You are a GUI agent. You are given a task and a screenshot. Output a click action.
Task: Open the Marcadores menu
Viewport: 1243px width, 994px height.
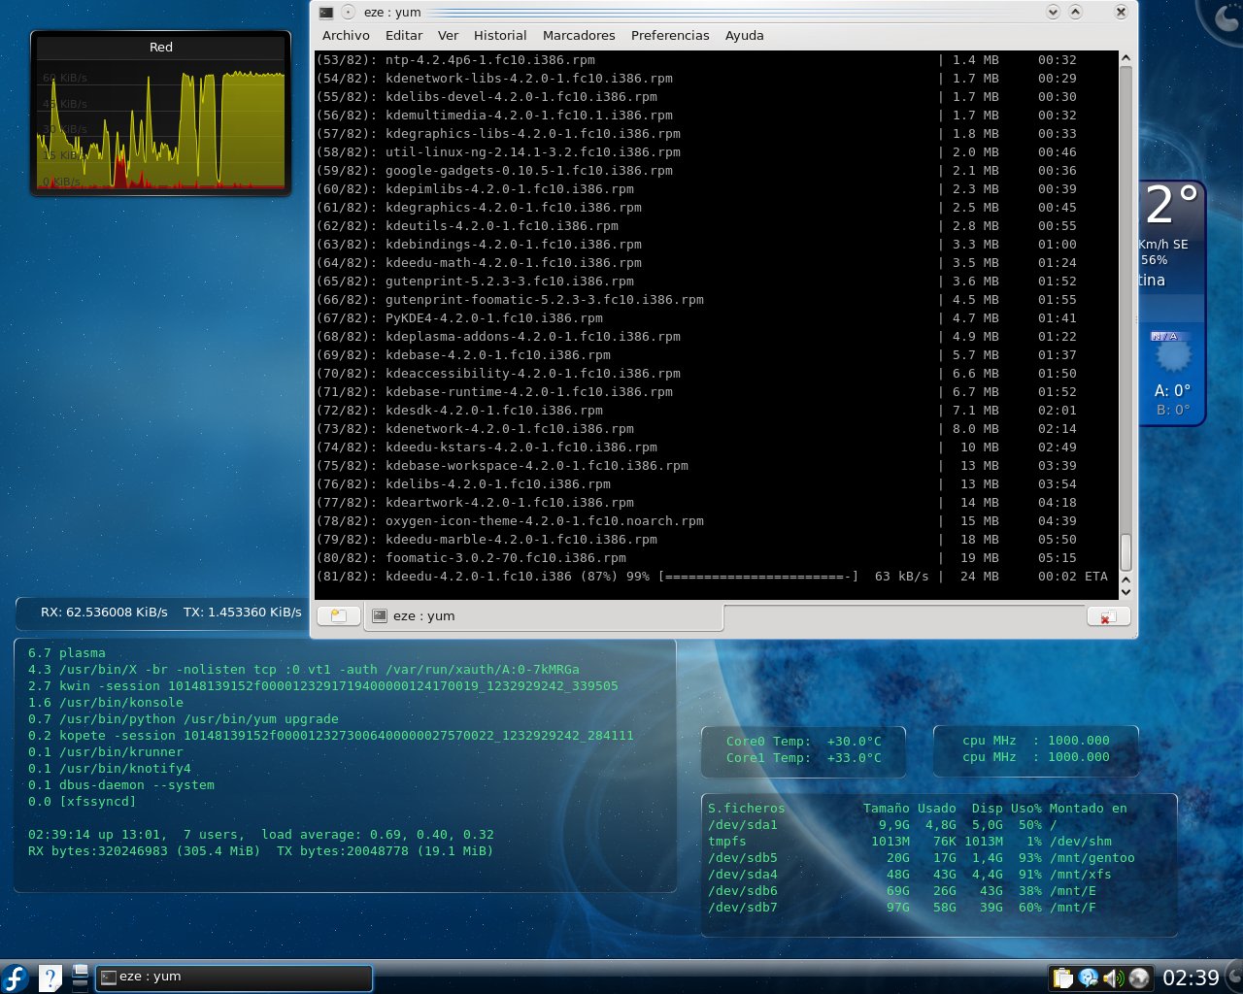coord(579,36)
